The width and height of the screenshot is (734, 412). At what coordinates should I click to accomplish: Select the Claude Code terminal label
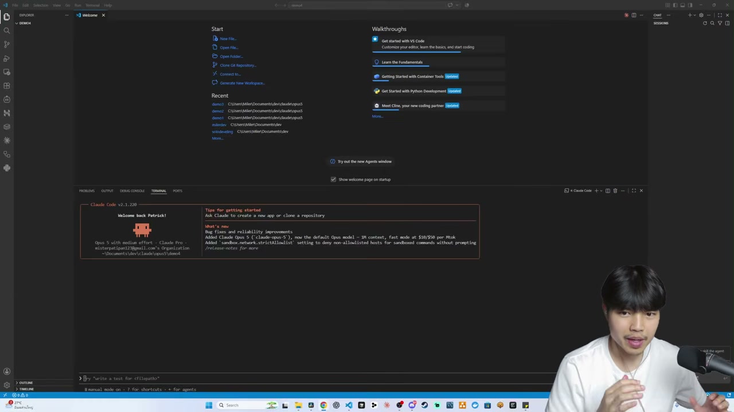pyautogui.click(x=578, y=191)
